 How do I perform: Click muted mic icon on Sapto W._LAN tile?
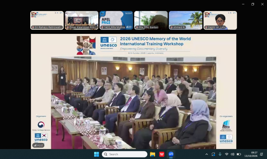[x=206, y=27]
